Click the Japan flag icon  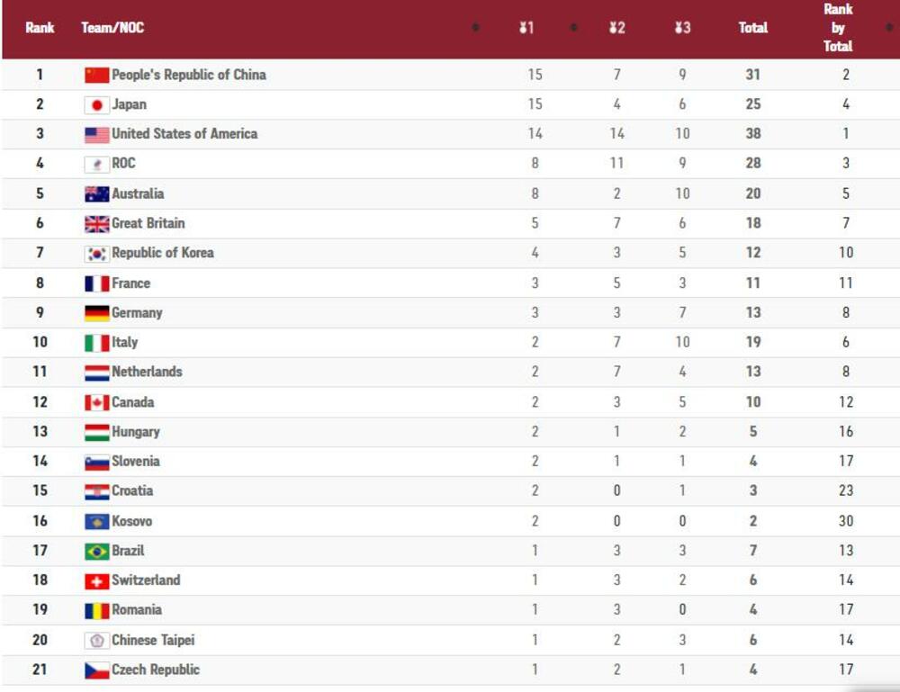point(96,104)
